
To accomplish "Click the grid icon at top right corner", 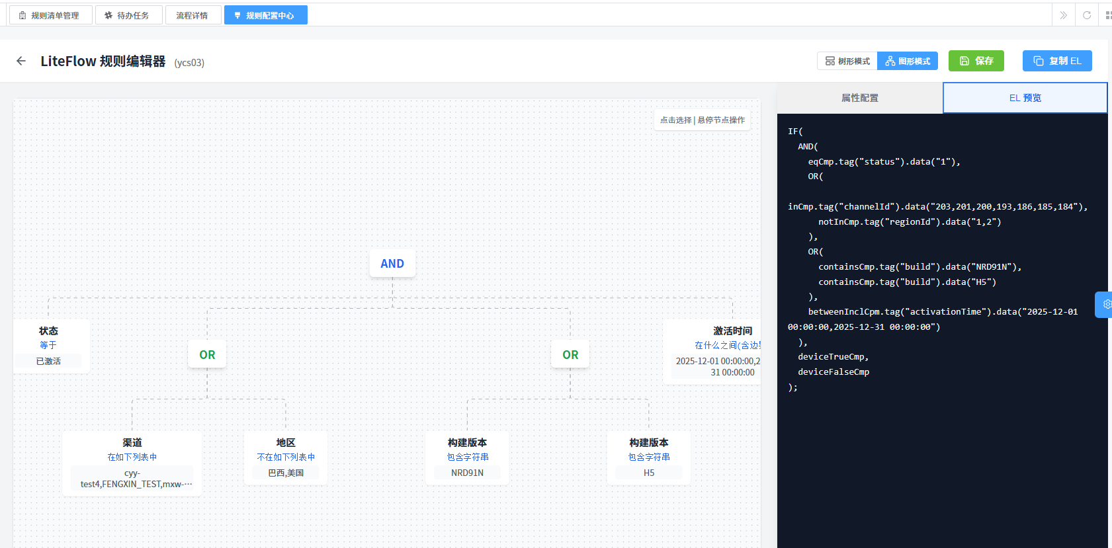I will point(1108,15).
